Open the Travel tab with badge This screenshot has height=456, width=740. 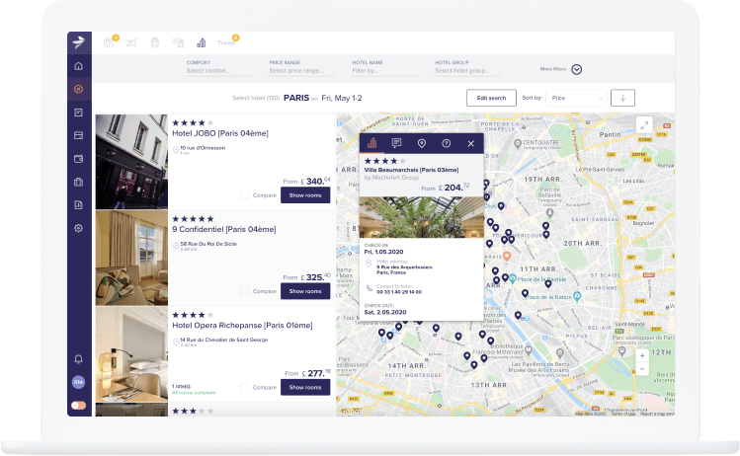coord(227,42)
